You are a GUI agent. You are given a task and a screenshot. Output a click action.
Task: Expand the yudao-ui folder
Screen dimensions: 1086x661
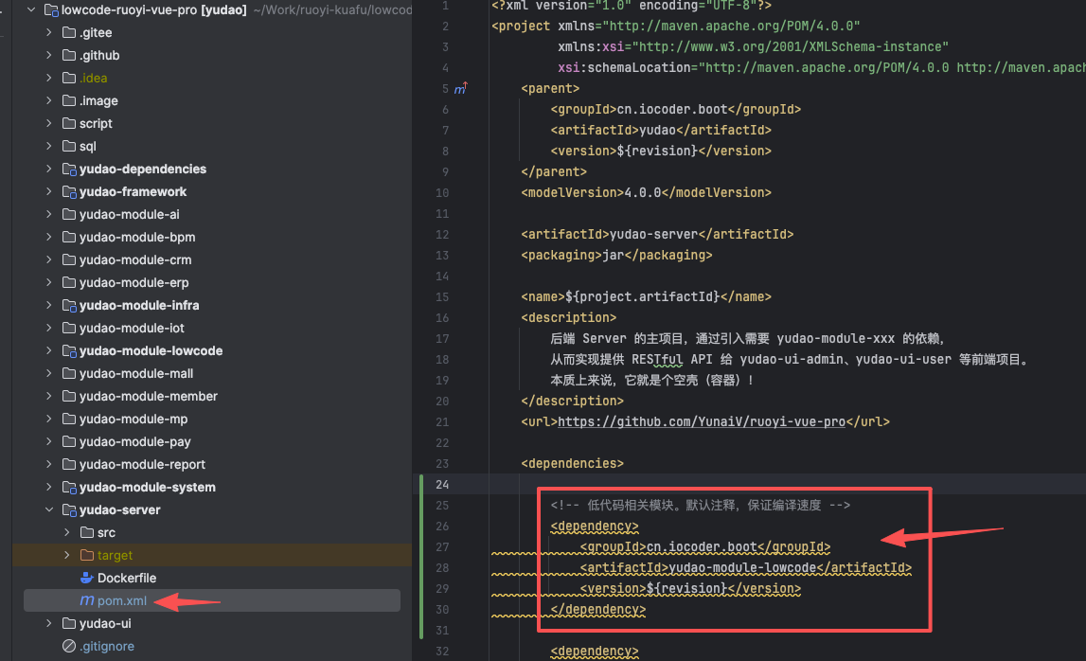49,623
